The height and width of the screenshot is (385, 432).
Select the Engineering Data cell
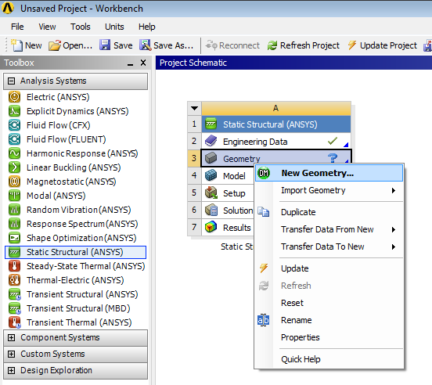[276, 142]
